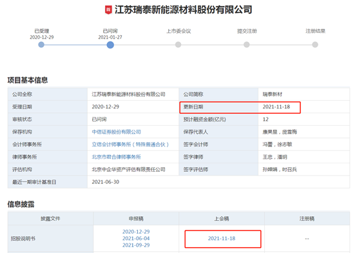Viewport: 357px width, 253px height.
Task: Click the 申报稿 column header
Action: tap(136, 219)
